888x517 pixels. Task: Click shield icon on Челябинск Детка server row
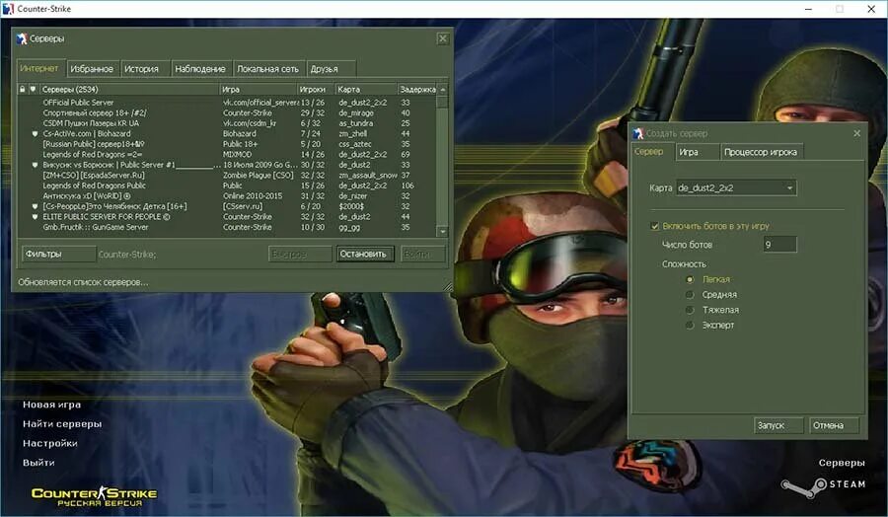35,206
